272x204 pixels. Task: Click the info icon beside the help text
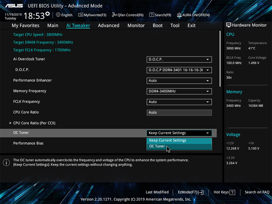[x=6, y=162]
